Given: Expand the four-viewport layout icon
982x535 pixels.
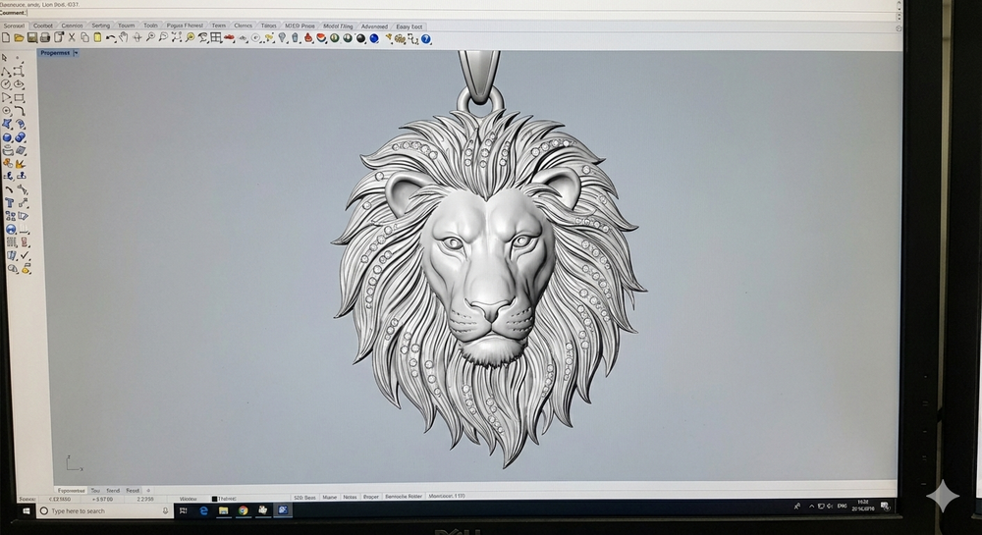Looking at the screenshot, I should point(216,38).
